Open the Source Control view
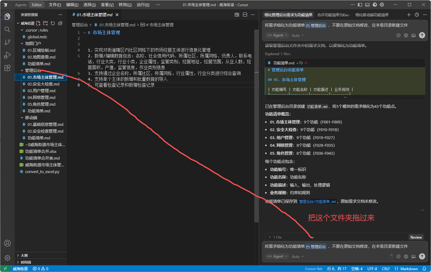 (7, 42)
